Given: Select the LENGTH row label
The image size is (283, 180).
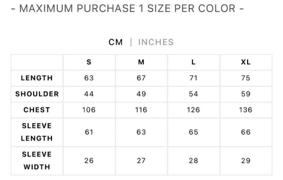Looking at the screenshot, I should (x=37, y=78).
